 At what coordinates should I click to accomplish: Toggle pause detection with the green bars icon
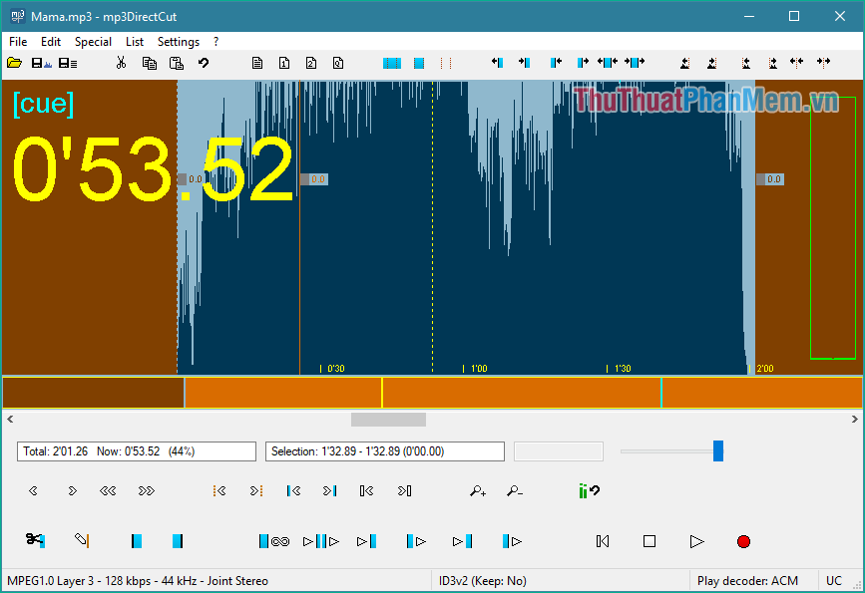(587, 490)
